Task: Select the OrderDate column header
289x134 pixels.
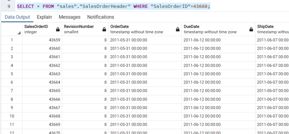Action: tap(145, 29)
